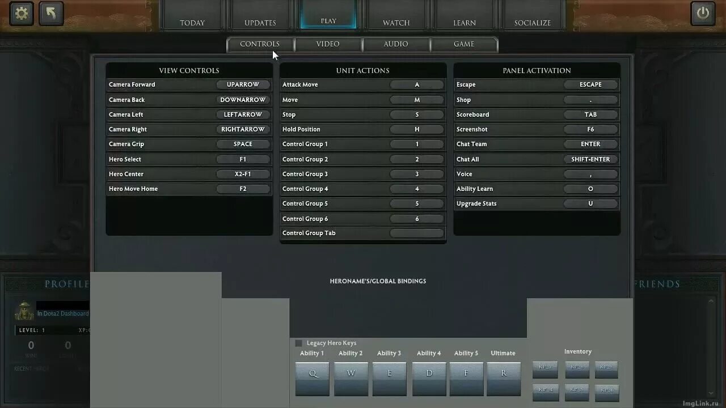726x408 pixels.
Task: Change Attack Move binding A
Action: pos(417,84)
